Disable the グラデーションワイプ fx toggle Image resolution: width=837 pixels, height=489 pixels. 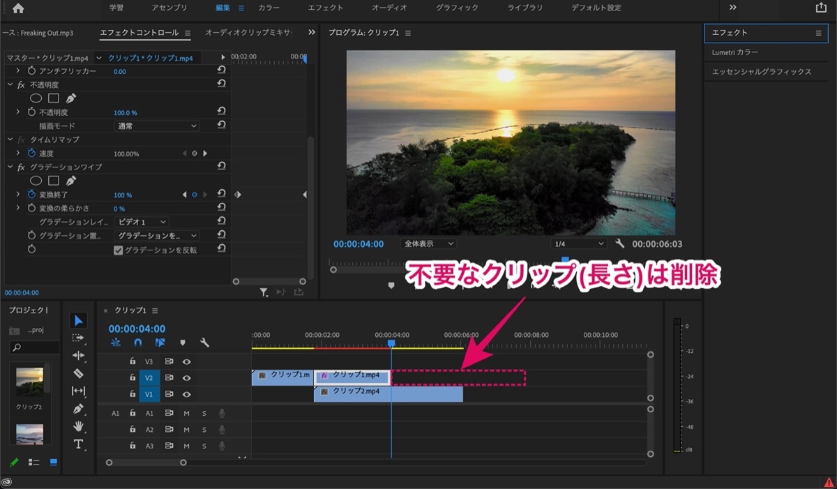21,167
